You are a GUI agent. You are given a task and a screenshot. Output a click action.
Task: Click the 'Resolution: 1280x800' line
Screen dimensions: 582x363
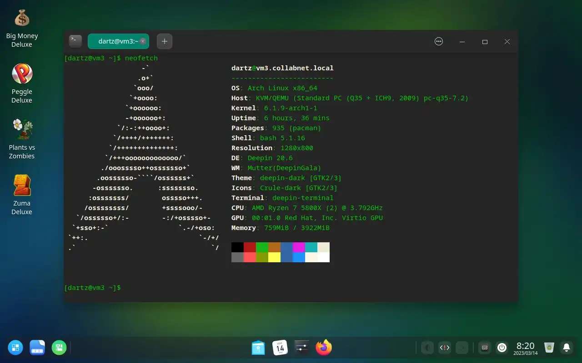pyautogui.click(x=272, y=148)
